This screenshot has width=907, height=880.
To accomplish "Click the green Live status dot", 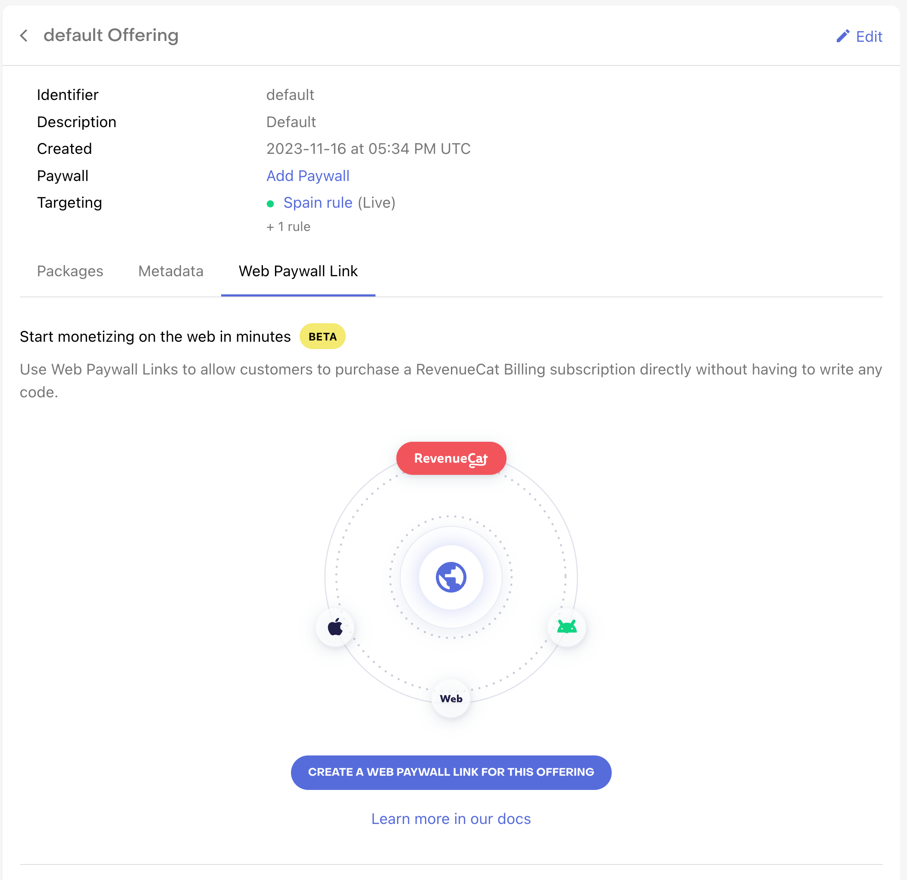I will coord(270,203).
